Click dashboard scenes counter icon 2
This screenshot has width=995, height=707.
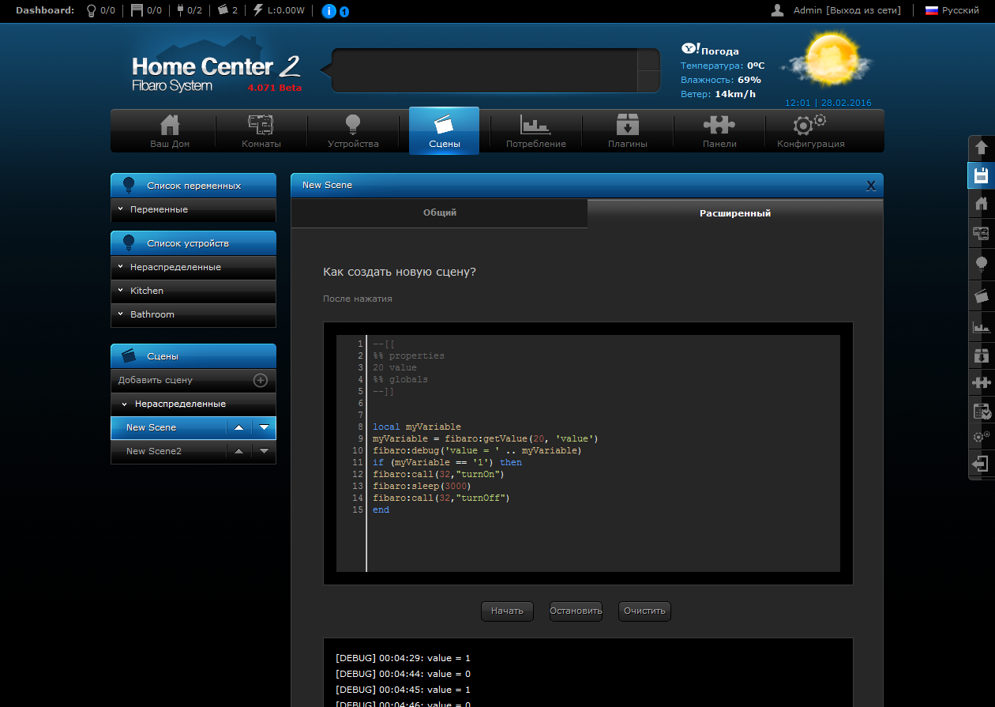(x=223, y=10)
